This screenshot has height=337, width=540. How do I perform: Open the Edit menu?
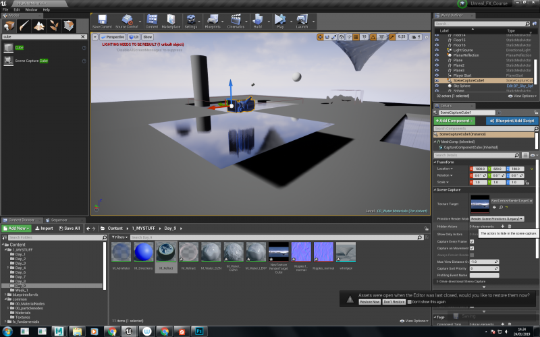pyautogui.click(x=16, y=9)
